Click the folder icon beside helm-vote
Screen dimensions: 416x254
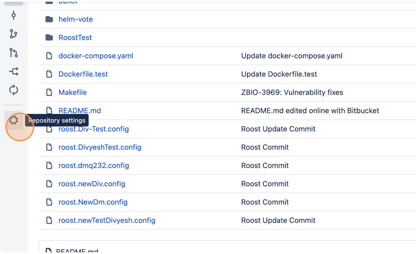coord(49,19)
